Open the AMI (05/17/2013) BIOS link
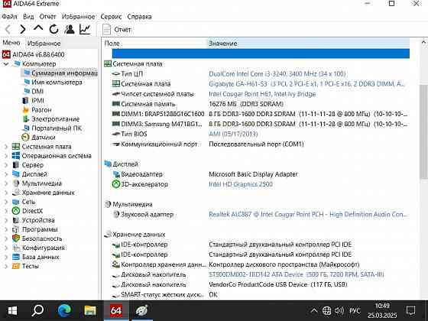The width and height of the screenshot is (428, 321). tap(233, 134)
